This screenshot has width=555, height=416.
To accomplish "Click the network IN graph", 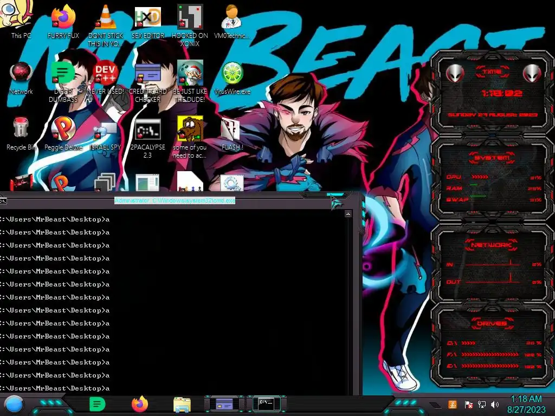I will [494, 264].
